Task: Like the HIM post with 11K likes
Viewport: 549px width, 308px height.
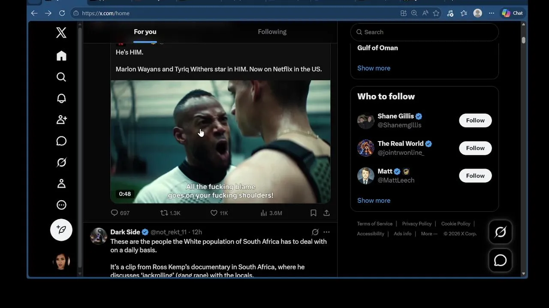Action: pyautogui.click(x=219, y=213)
